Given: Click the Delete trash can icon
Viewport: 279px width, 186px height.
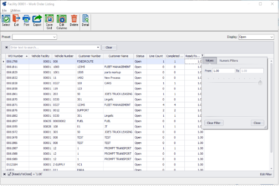Looking at the screenshot, I should click(x=74, y=21).
